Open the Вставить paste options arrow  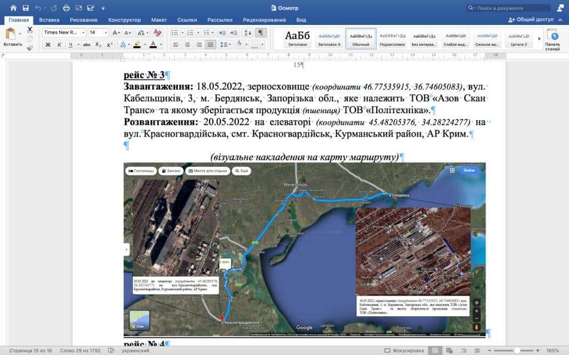click(20, 34)
